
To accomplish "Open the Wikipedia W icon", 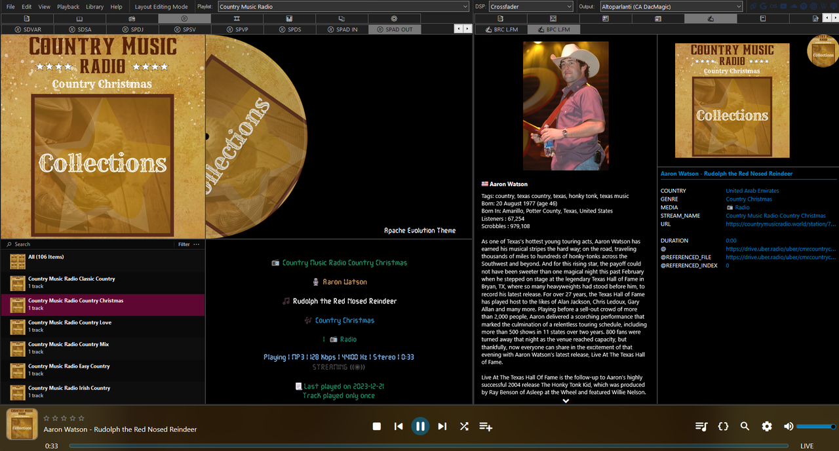I will coord(823,6).
